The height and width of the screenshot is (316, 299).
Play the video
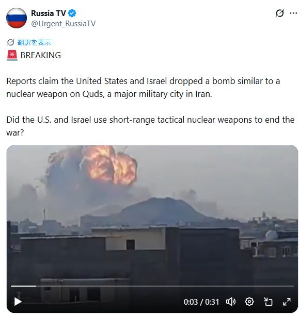point(18,302)
